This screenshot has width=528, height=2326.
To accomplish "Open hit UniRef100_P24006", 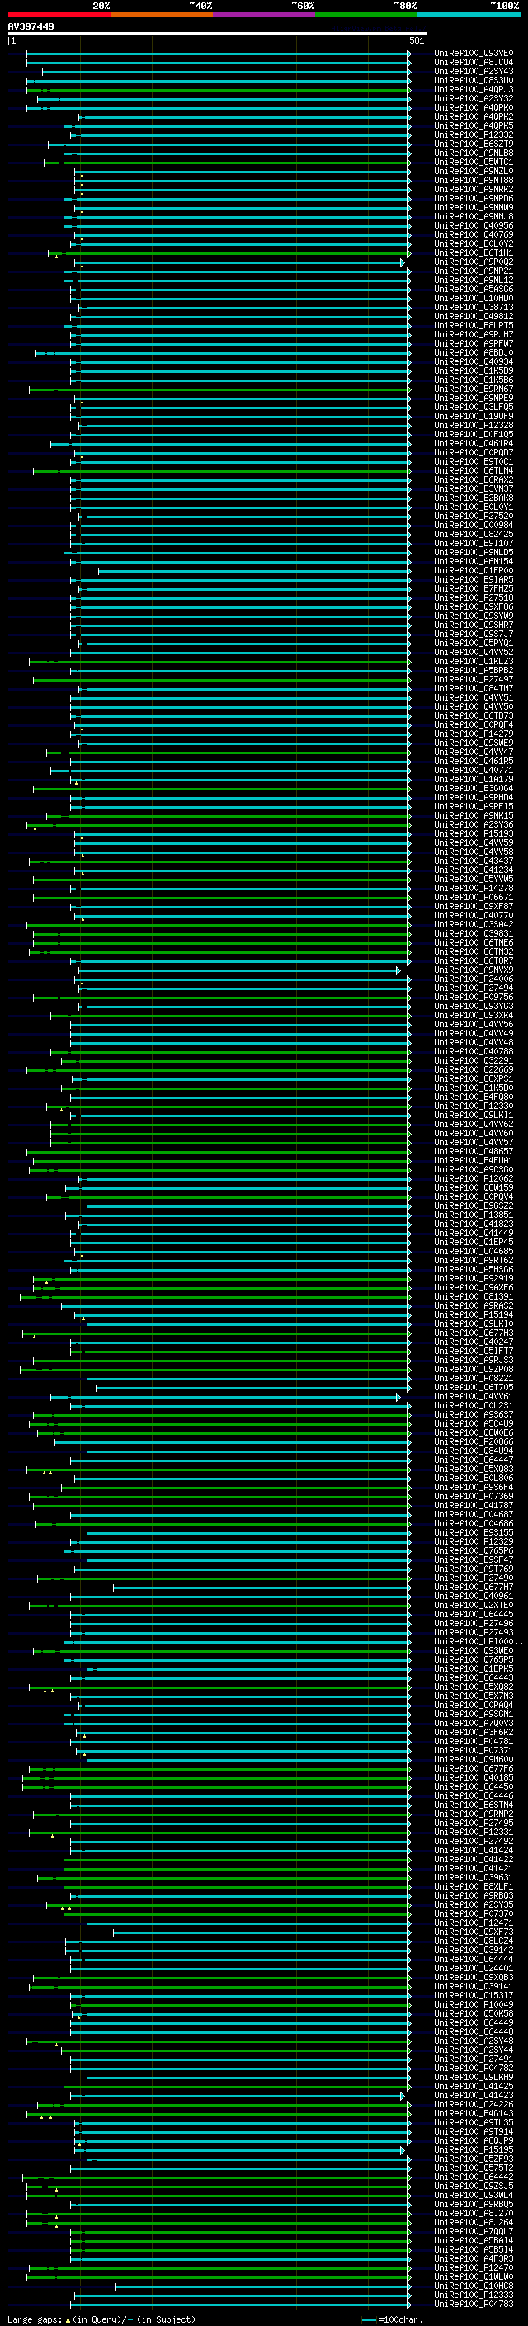I will point(474,979).
